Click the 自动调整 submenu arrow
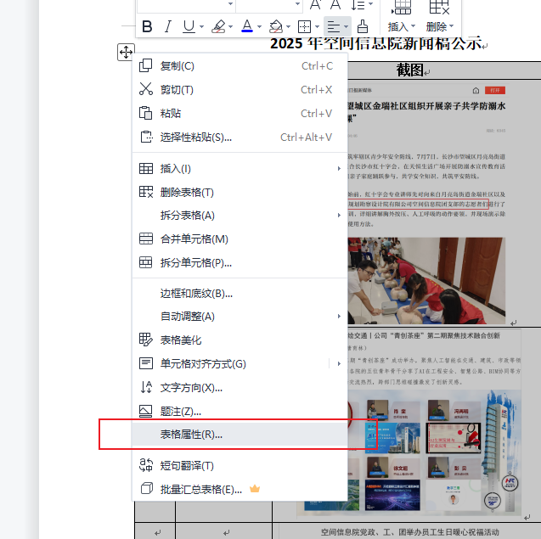The height and width of the screenshot is (539, 541). [x=339, y=317]
